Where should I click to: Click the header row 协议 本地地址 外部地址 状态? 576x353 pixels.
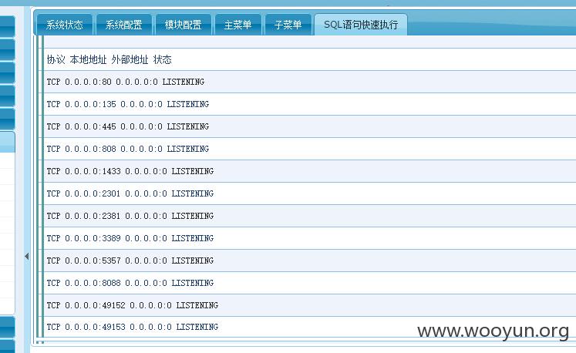pos(310,59)
